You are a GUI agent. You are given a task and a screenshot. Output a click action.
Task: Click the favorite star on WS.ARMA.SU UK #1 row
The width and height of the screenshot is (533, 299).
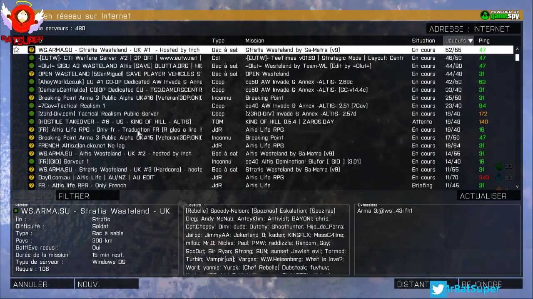pos(16,50)
